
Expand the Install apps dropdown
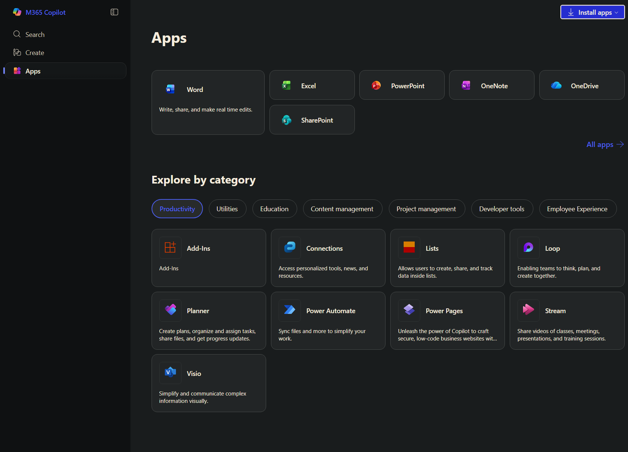pyautogui.click(x=593, y=12)
